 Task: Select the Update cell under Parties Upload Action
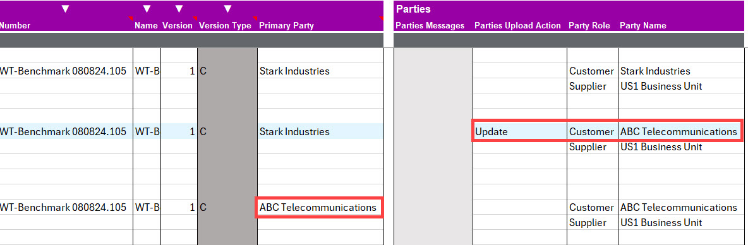(519, 131)
